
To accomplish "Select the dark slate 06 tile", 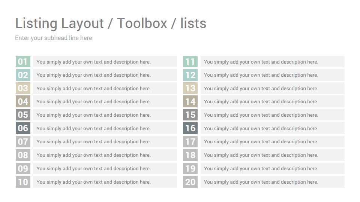I will (x=23, y=128).
